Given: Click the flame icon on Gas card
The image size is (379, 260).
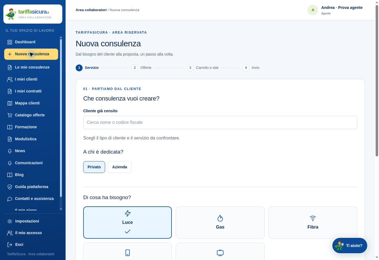Looking at the screenshot, I should pyautogui.click(x=220, y=218).
